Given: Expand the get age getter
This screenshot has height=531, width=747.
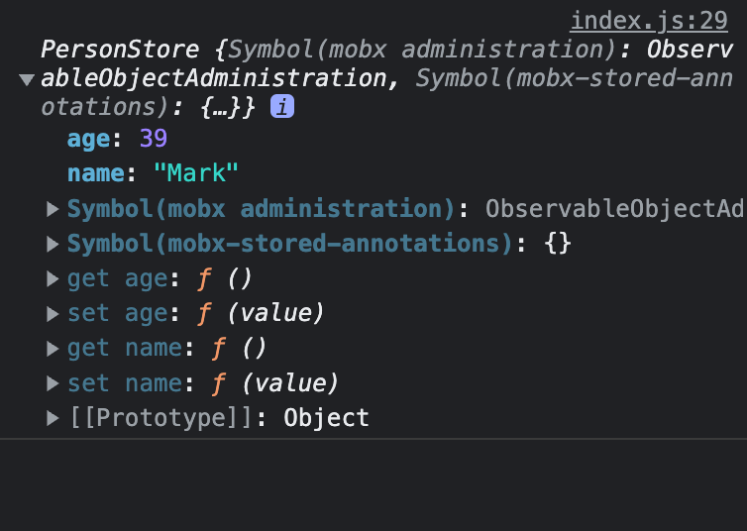Looking at the screenshot, I should 53,279.
